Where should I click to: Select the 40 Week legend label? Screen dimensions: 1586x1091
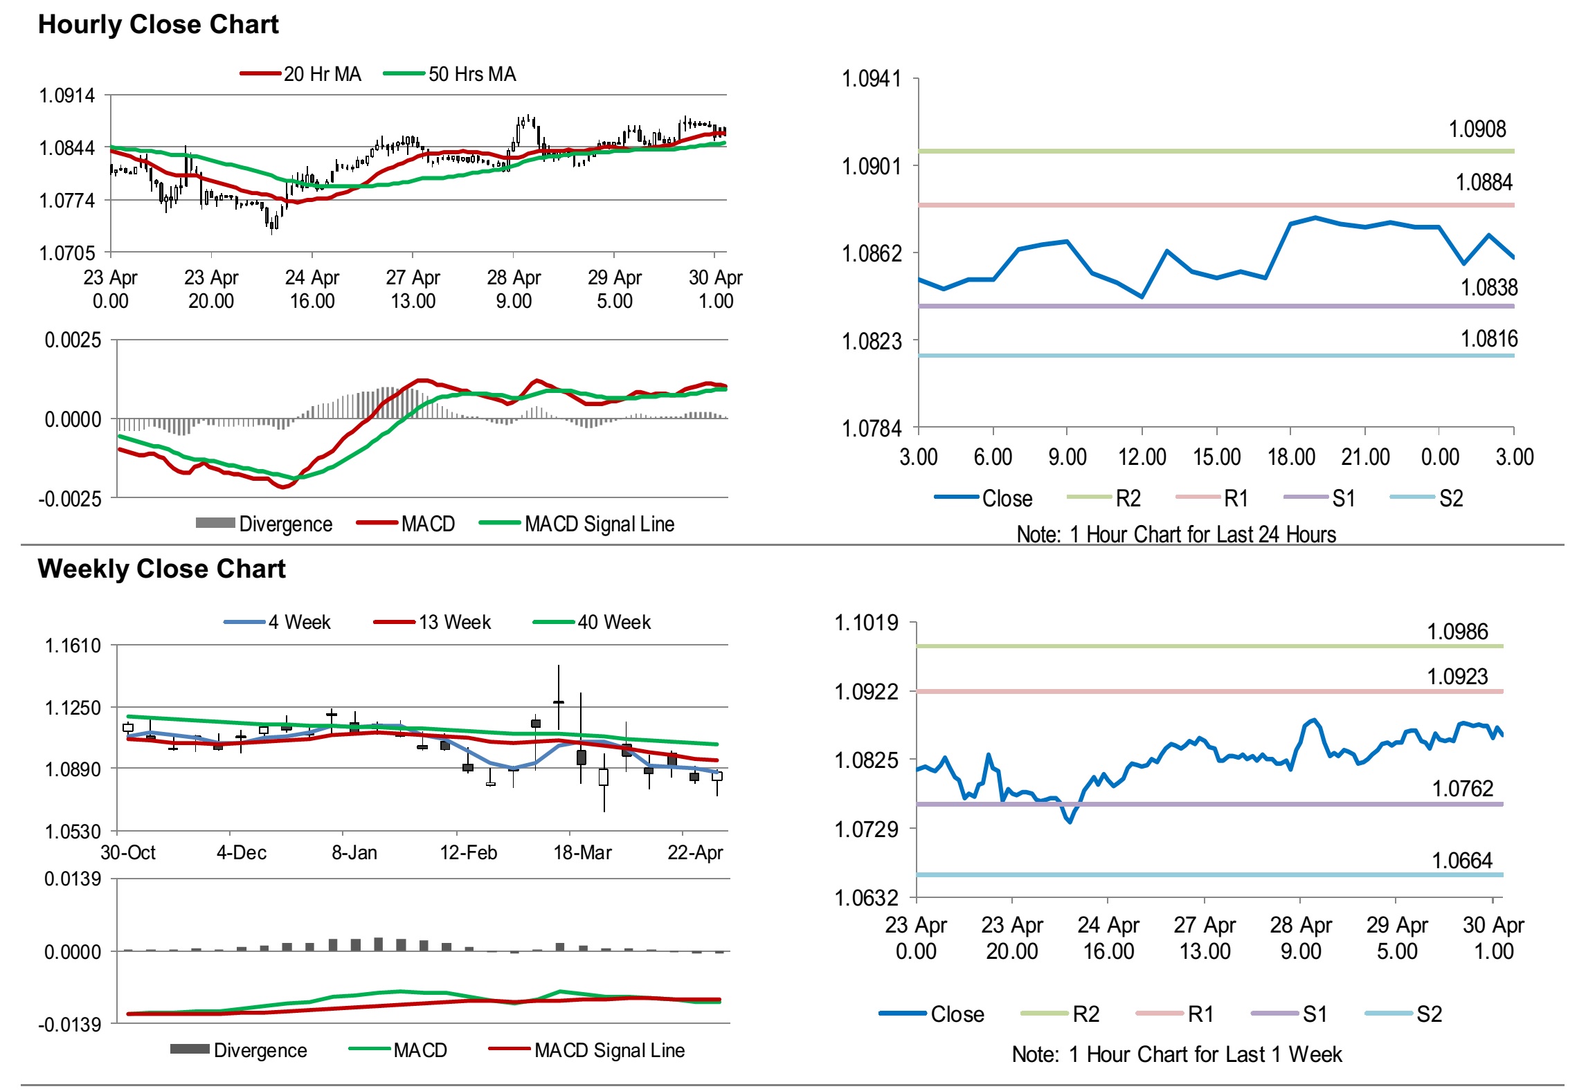point(613,622)
